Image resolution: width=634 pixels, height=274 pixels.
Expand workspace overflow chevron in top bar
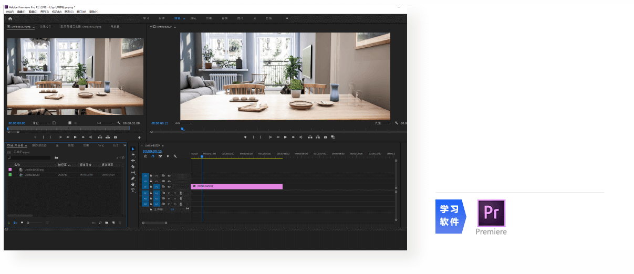[x=287, y=18]
